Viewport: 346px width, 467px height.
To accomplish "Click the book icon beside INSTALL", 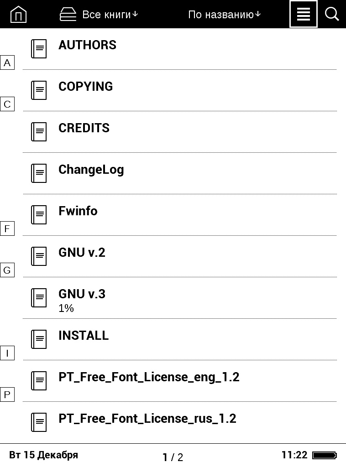I will (x=39, y=339).
